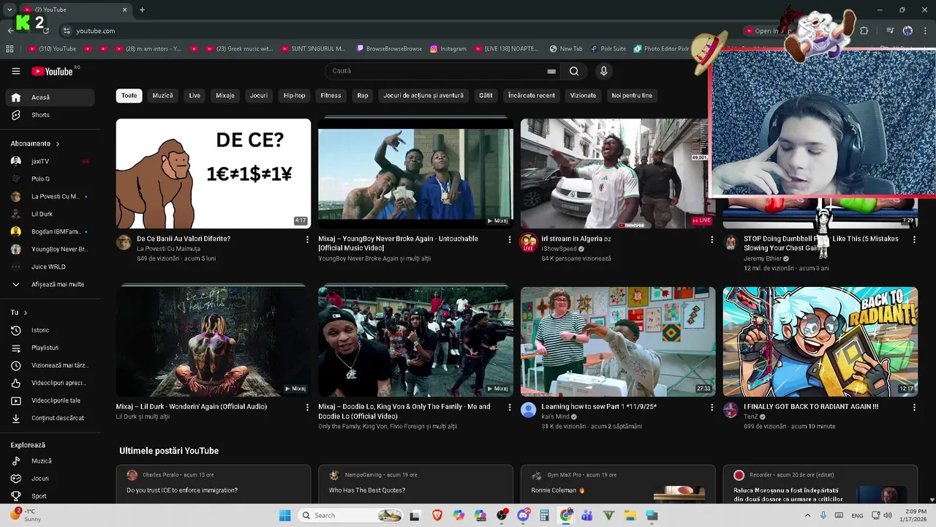Open the jaxiTV subscription
936x527 pixels.
pos(50,161)
